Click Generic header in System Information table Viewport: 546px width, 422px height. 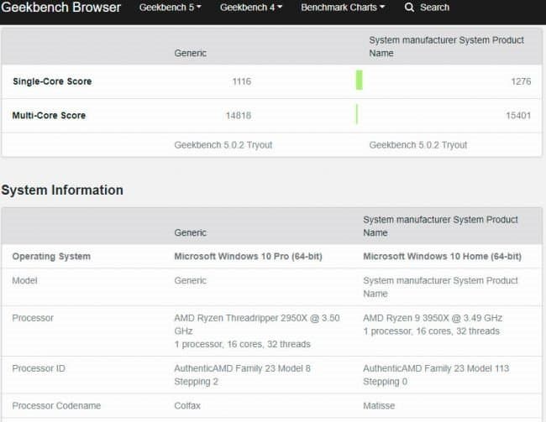[x=191, y=232]
